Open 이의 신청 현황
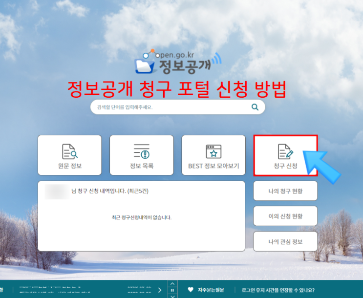The image size is (363, 298). point(285,216)
